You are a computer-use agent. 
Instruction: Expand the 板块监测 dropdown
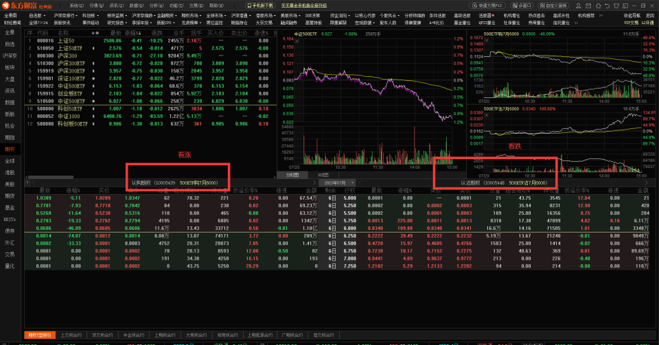[x=117, y=16]
